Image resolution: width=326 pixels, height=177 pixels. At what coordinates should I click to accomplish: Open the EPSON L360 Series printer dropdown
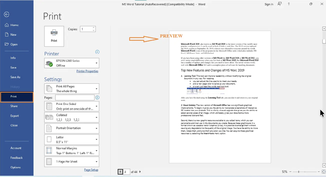tap(72, 63)
